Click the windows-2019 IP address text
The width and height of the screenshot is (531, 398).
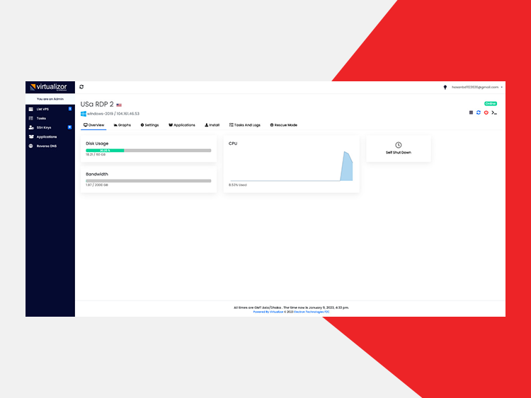113,114
